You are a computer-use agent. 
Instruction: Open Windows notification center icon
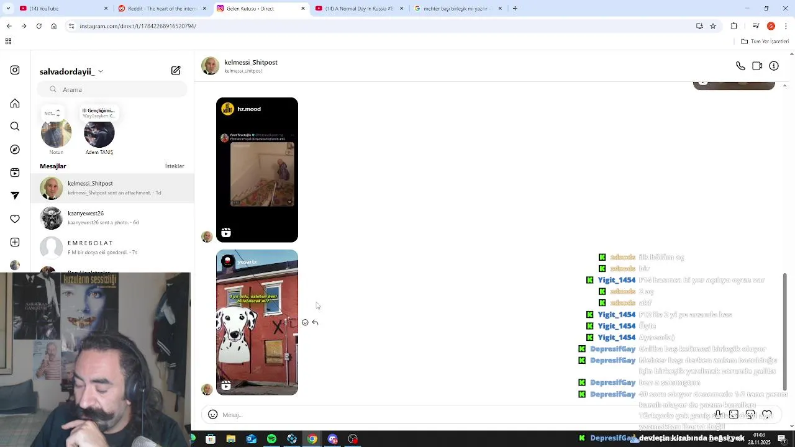click(x=782, y=439)
